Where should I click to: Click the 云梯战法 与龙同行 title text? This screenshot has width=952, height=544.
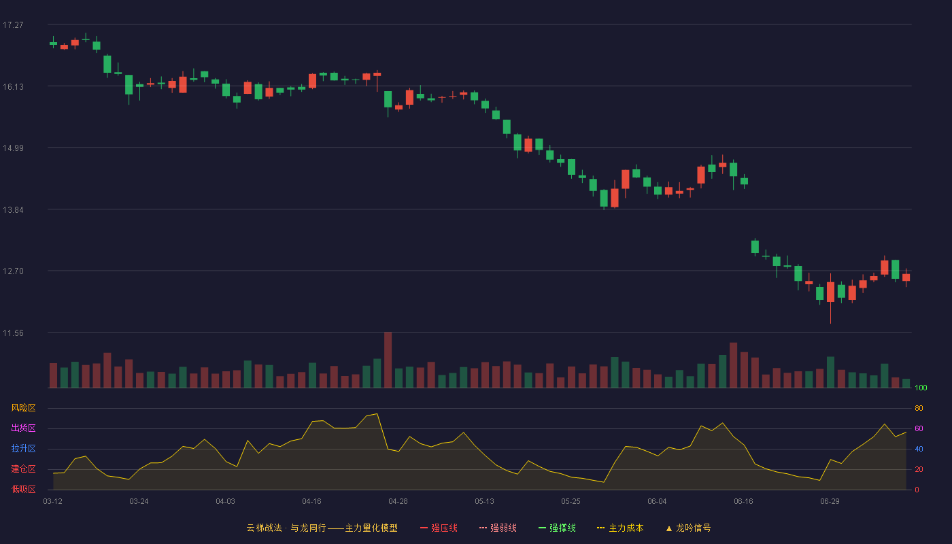pyautogui.click(x=286, y=528)
